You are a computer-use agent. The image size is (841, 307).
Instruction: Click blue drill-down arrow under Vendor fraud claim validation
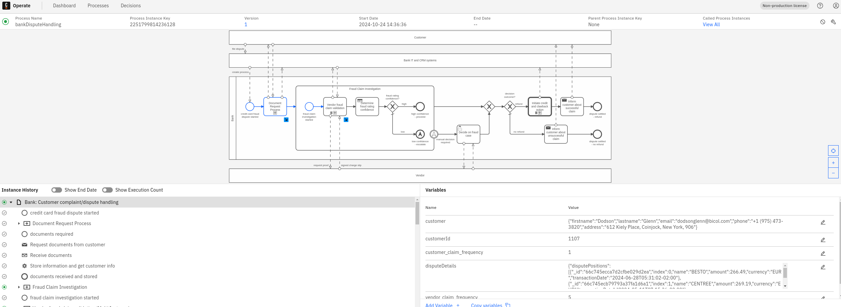pos(346,120)
